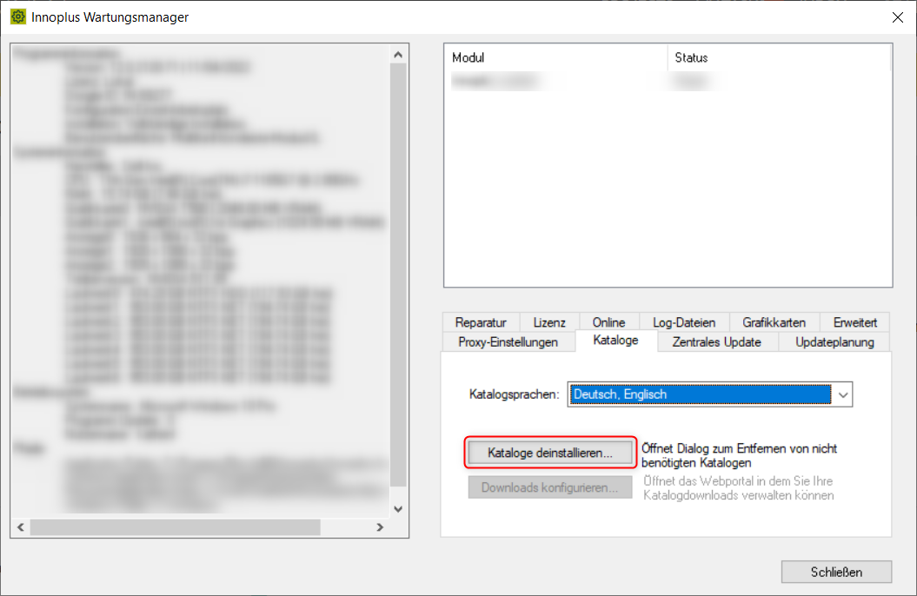Select the Online tab
Image resolution: width=917 pixels, height=596 pixels.
[x=608, y=322]
